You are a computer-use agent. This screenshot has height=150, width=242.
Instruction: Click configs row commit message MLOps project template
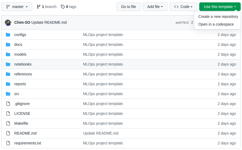coord(103,35)
